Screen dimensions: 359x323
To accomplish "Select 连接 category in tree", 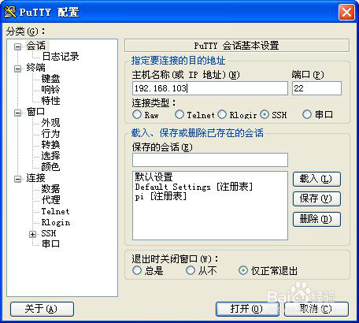I will tap(35, 178).
